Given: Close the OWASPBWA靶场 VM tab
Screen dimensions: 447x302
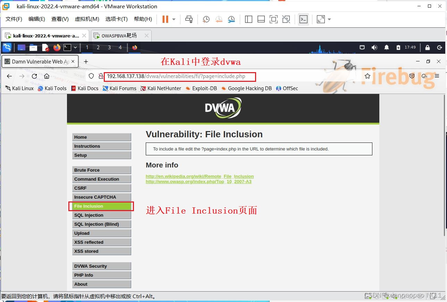Looking at the screenshot, I should [146, 35].
